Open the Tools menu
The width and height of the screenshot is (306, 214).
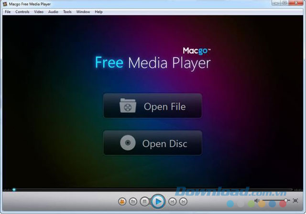(67, 11)
